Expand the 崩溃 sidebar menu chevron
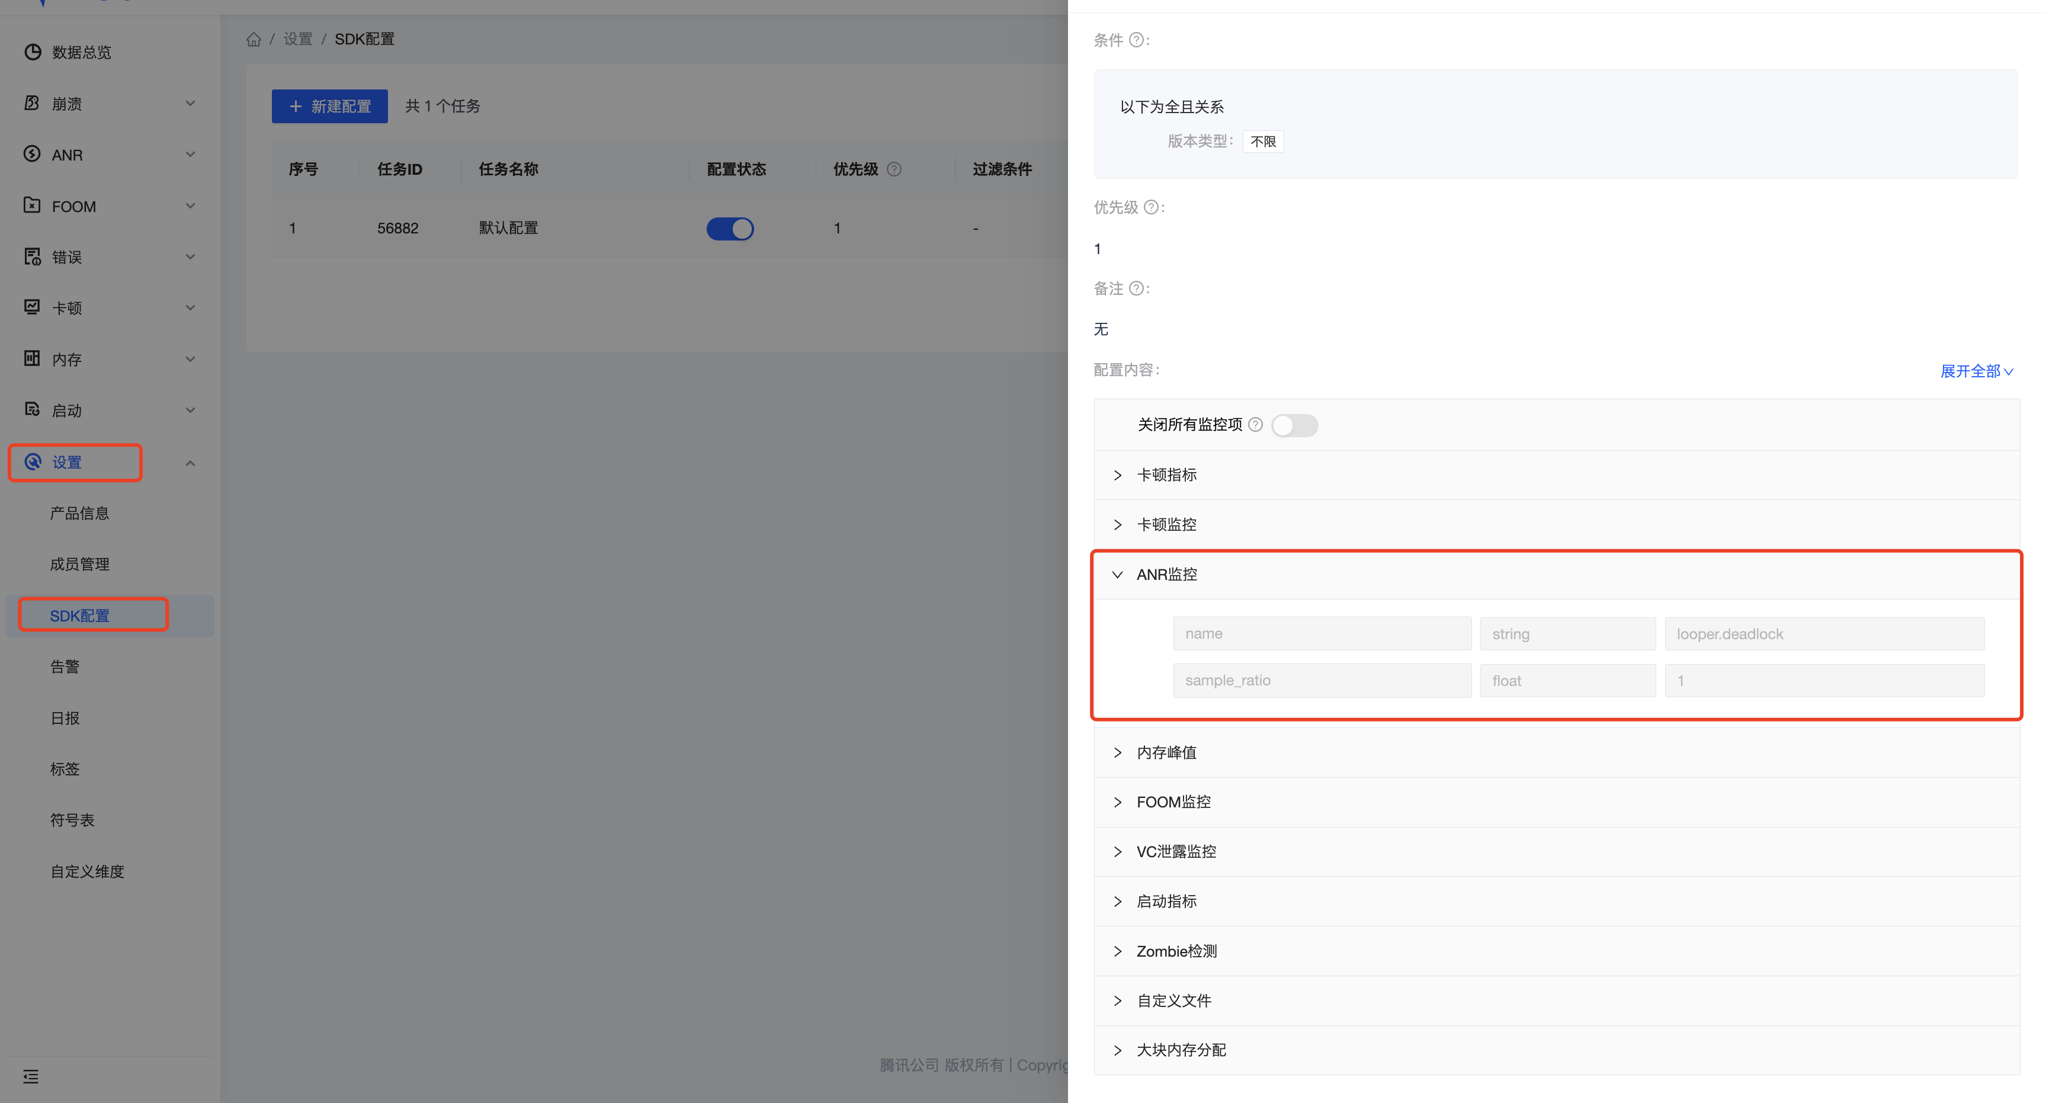 pyautogui.click(x=191, y=104)
